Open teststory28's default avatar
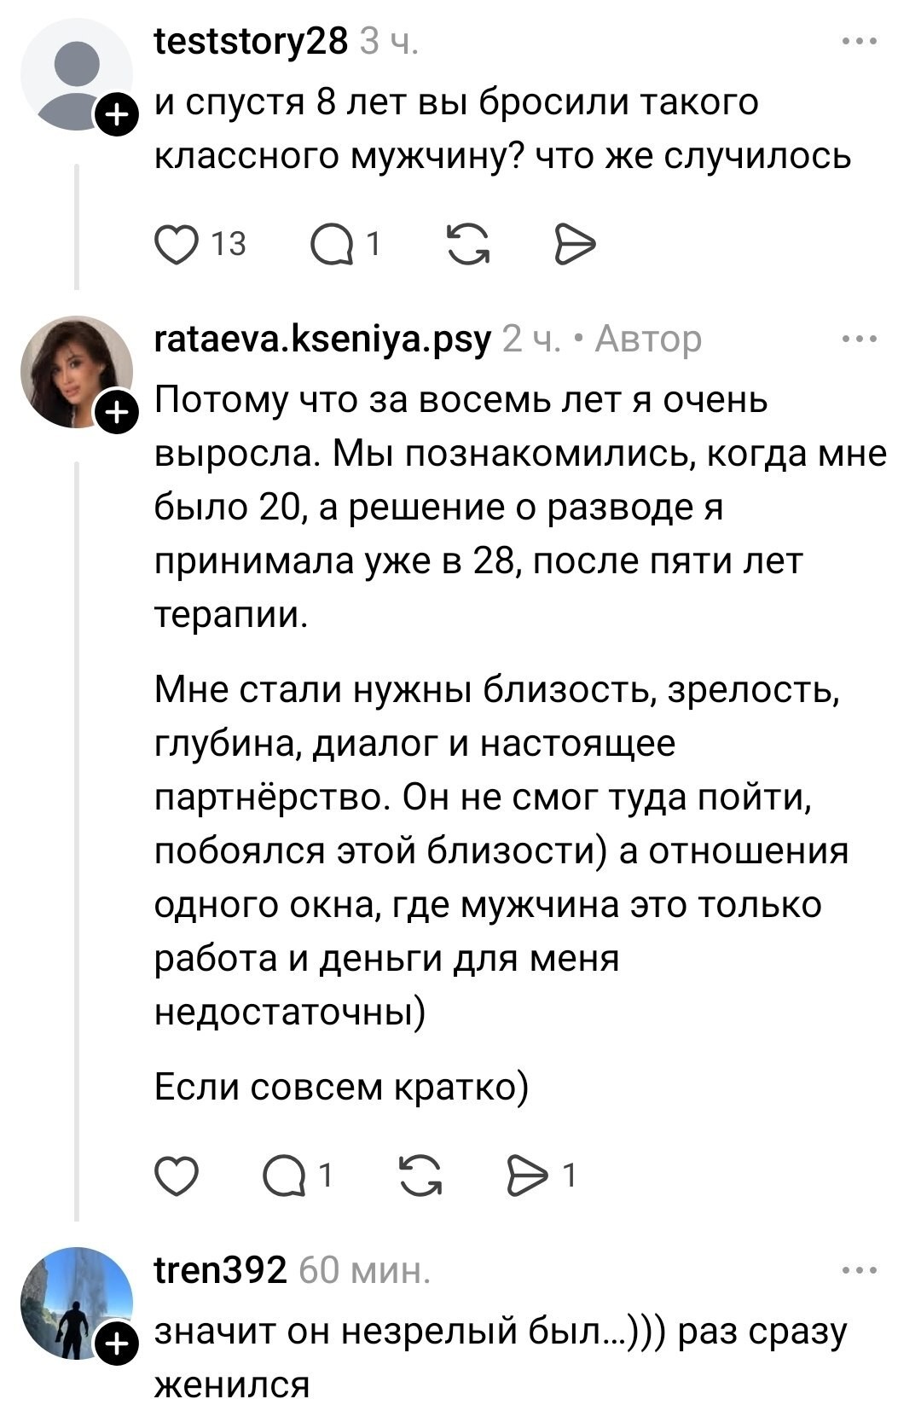Viewport: 921px width, 1428px height. [76, 73]
